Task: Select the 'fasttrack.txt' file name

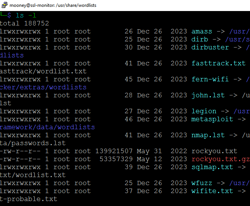Action: click(x=218, y=63)
